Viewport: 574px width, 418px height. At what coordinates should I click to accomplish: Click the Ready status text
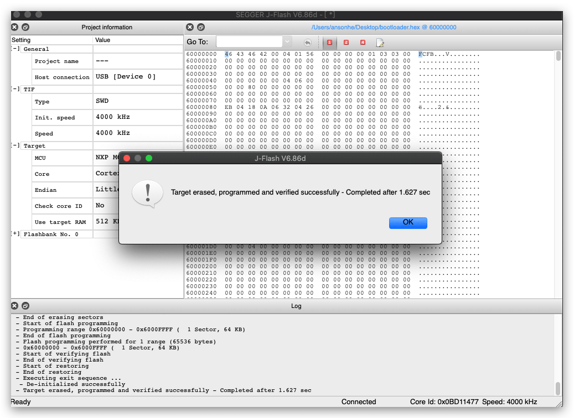[21, 401]
